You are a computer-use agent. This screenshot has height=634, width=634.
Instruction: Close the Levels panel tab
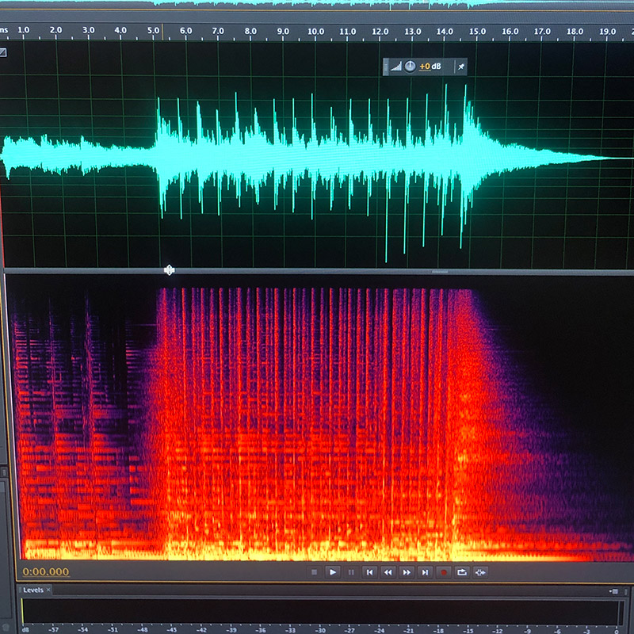[48, 590]
